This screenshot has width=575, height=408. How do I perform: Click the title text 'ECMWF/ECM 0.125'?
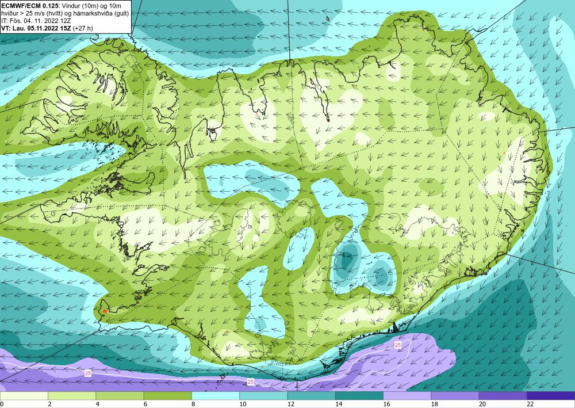pos(30,6)
